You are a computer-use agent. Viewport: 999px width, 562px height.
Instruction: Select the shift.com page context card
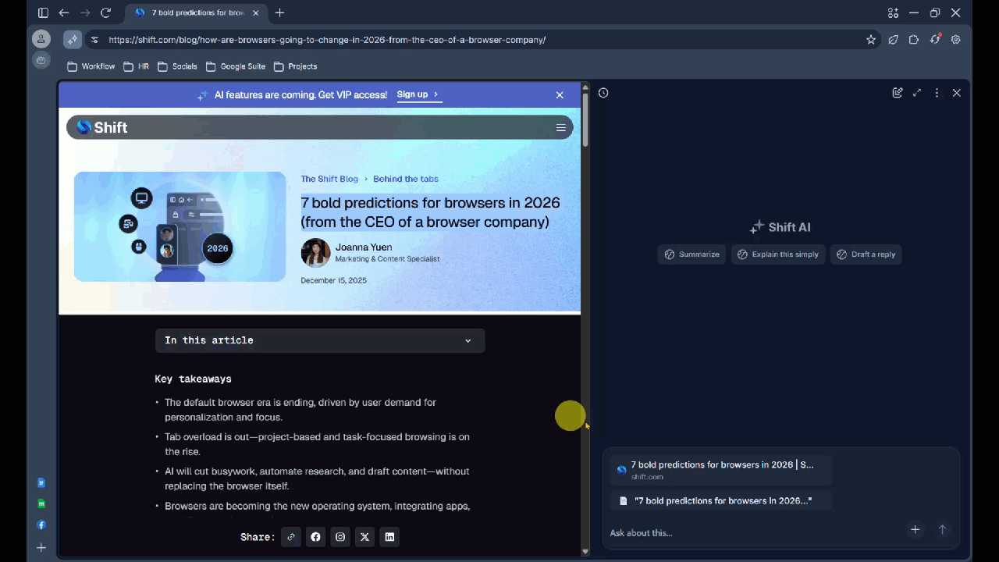[720, 470]
